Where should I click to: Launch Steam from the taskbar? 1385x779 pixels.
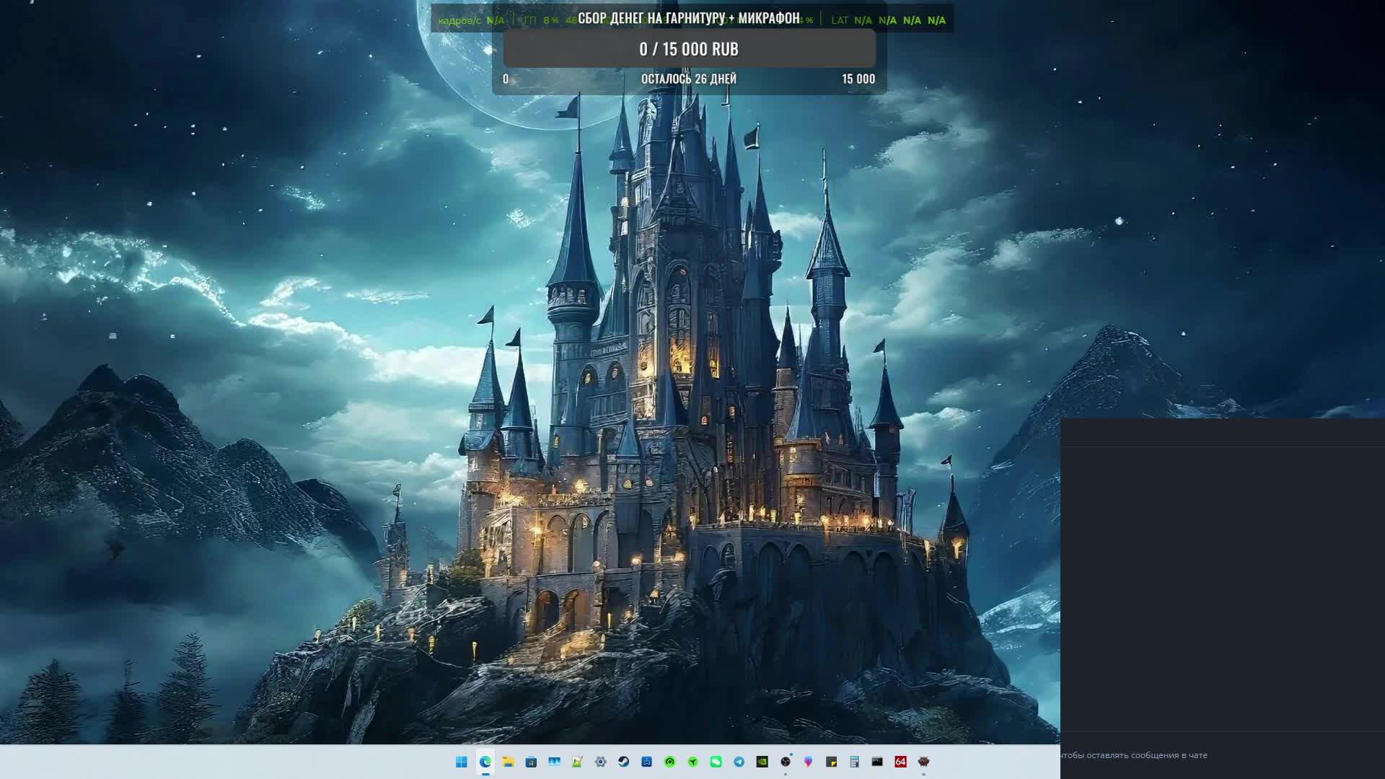coord(624,762)
